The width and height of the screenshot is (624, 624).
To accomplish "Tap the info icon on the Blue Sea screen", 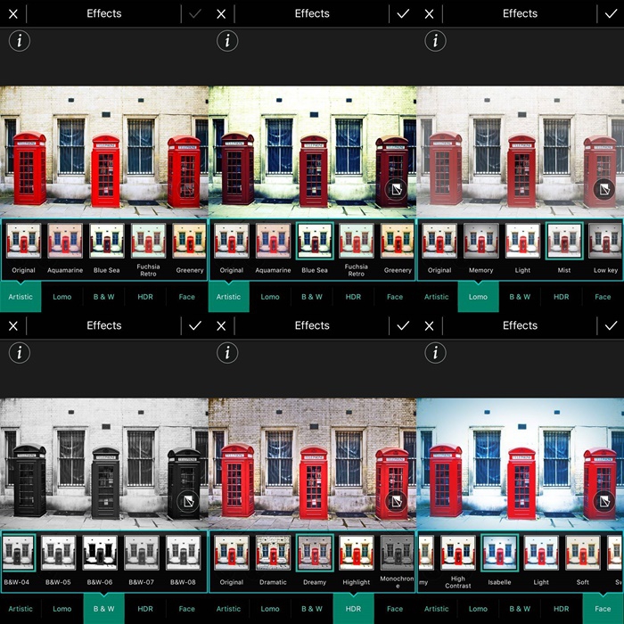I will coord(227,41).
